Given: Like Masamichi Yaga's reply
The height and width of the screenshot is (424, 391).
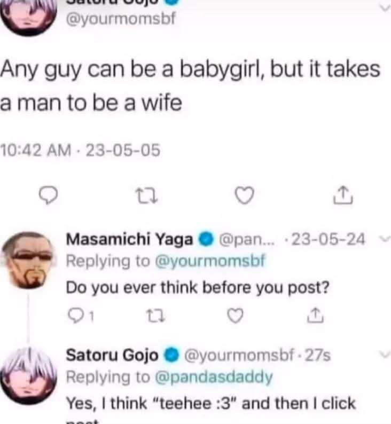Looking at the screenshot, I should click(234, 315).
